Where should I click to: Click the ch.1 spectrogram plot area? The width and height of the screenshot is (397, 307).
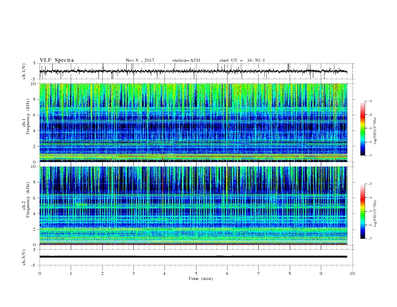[x=193, y=122]
